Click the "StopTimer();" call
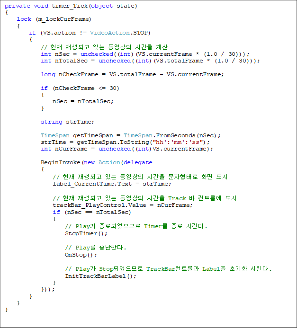Viewport: 297px width, 329px height. 86,233
